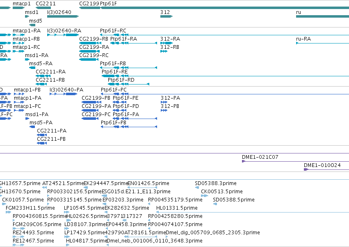Image resolution: width=349 pixels, height=247 pixels.
Task: Select the Ptp61F-RE transcript
Action: (225, 76)
